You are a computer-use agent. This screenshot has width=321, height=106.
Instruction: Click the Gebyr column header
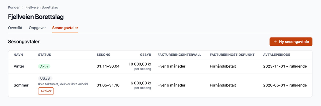click(x=146, y=55)
